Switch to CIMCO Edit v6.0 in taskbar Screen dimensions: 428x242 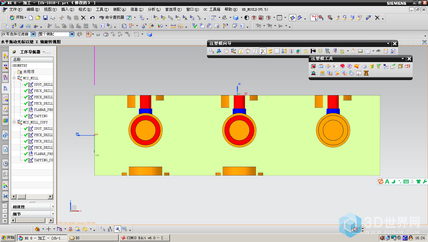click(x=145, y=238)
